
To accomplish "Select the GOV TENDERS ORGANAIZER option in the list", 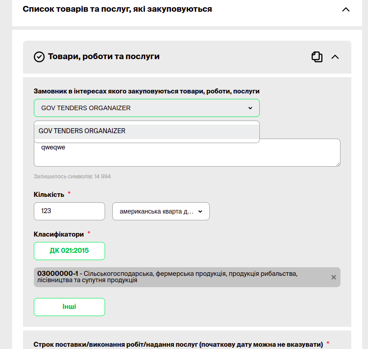I will [147, 131].
